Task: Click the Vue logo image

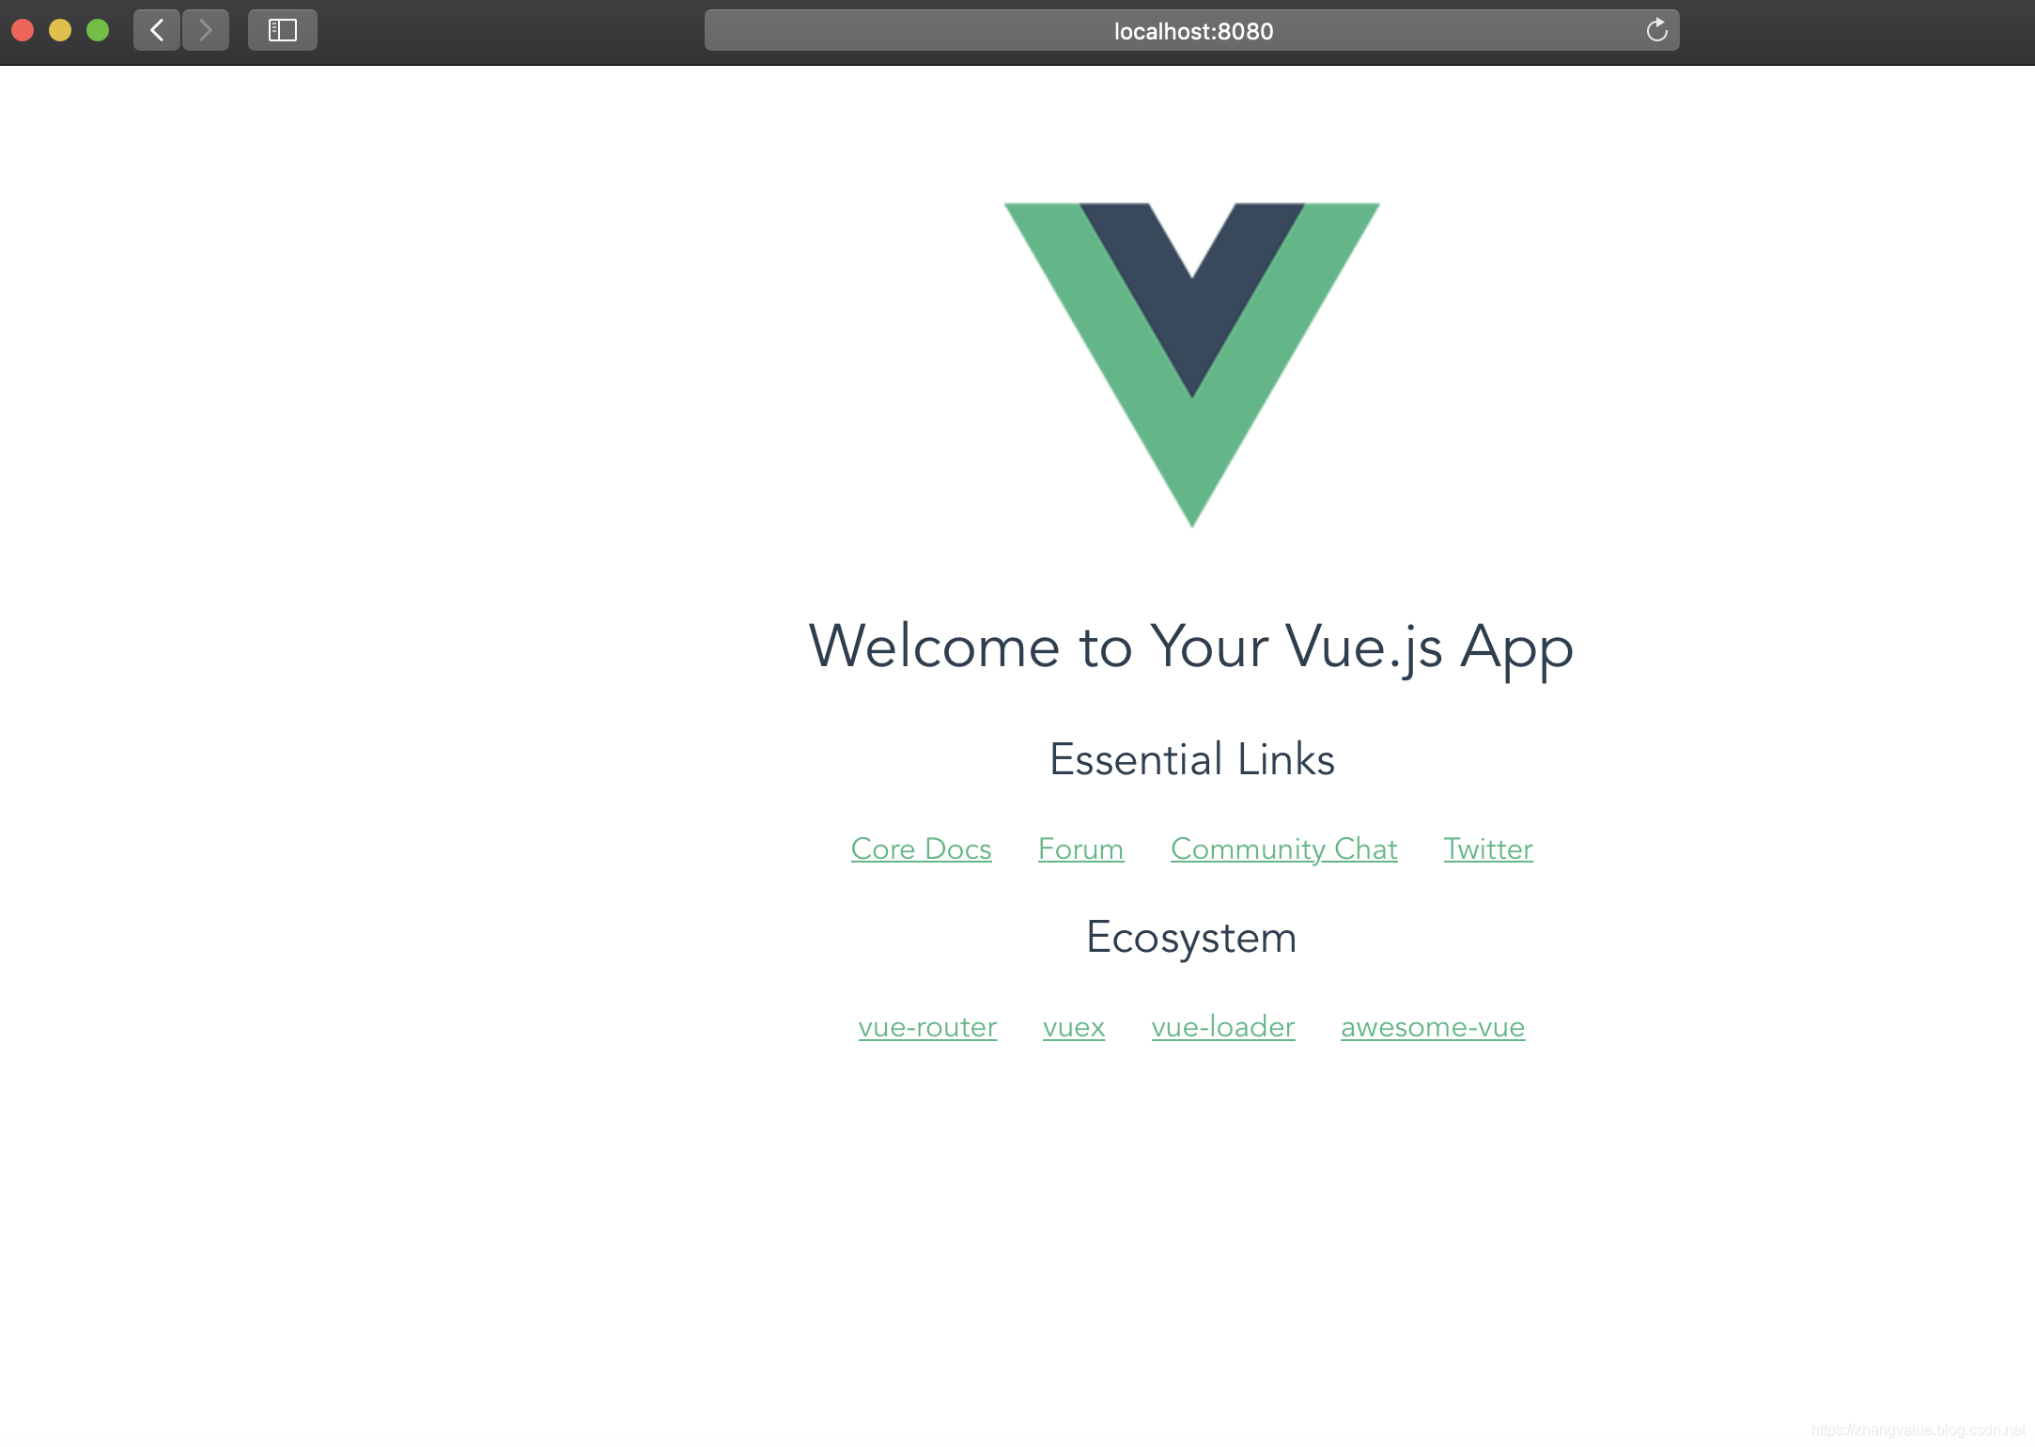Action: pyautogui.click(x=1192, y=365)
